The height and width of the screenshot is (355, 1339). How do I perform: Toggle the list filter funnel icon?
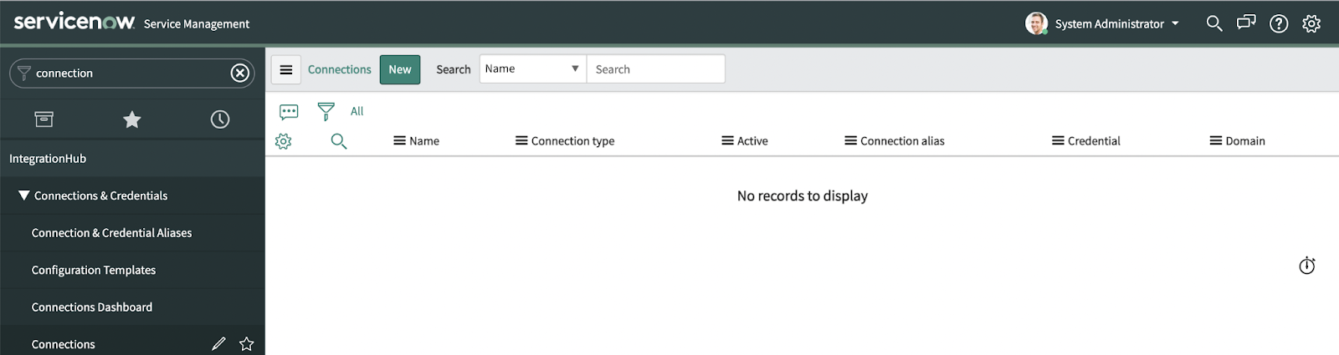326,111
